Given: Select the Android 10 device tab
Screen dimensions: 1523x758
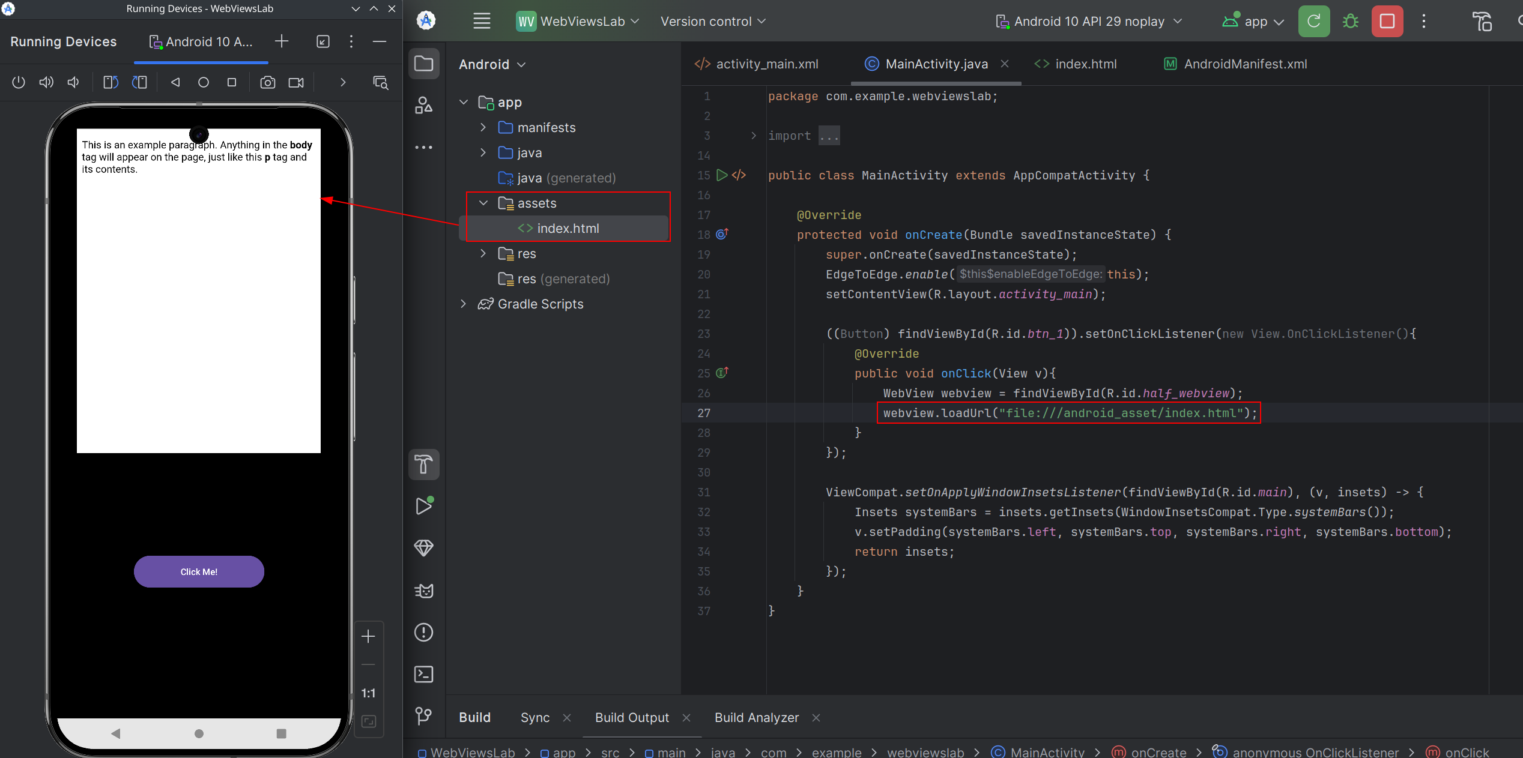Looking at the screenshot, I should [x=201, y=41].
